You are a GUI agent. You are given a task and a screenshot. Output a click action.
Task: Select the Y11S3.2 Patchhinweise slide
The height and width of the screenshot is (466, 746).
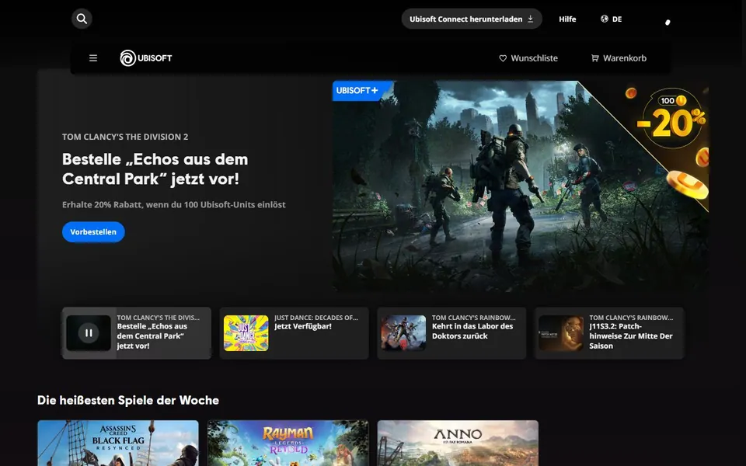[609, 333]
